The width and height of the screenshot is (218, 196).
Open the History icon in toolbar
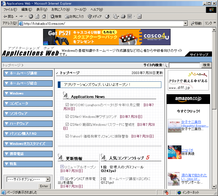coord(107,16)
